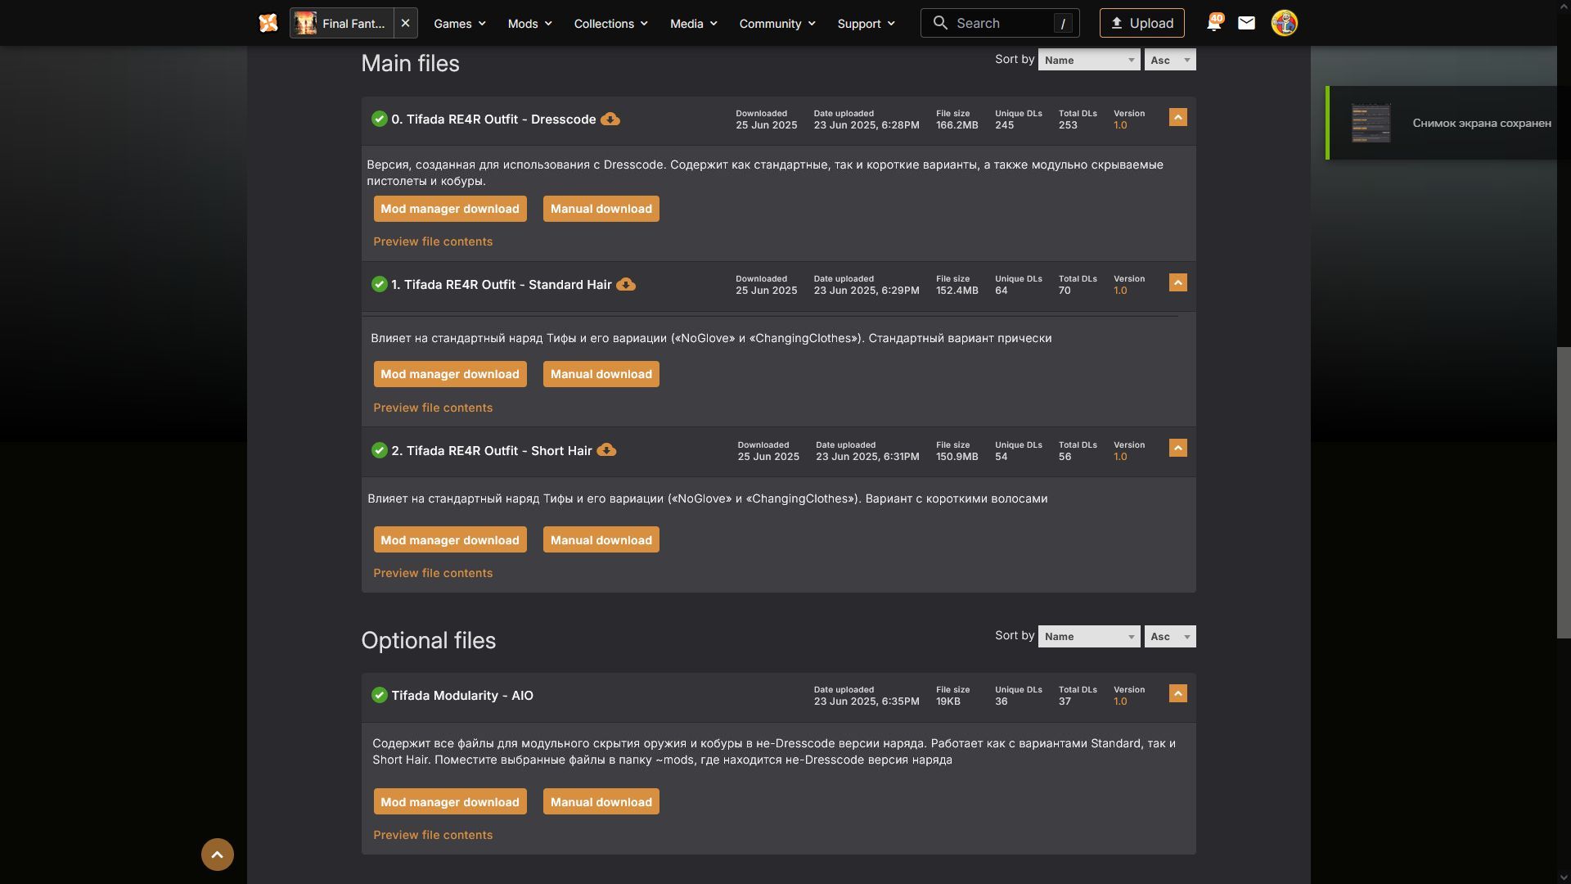Click the Final Fantasy game thumbnail icon
Viewport: 1571px width, 884px height.
[x=305, y=23]
